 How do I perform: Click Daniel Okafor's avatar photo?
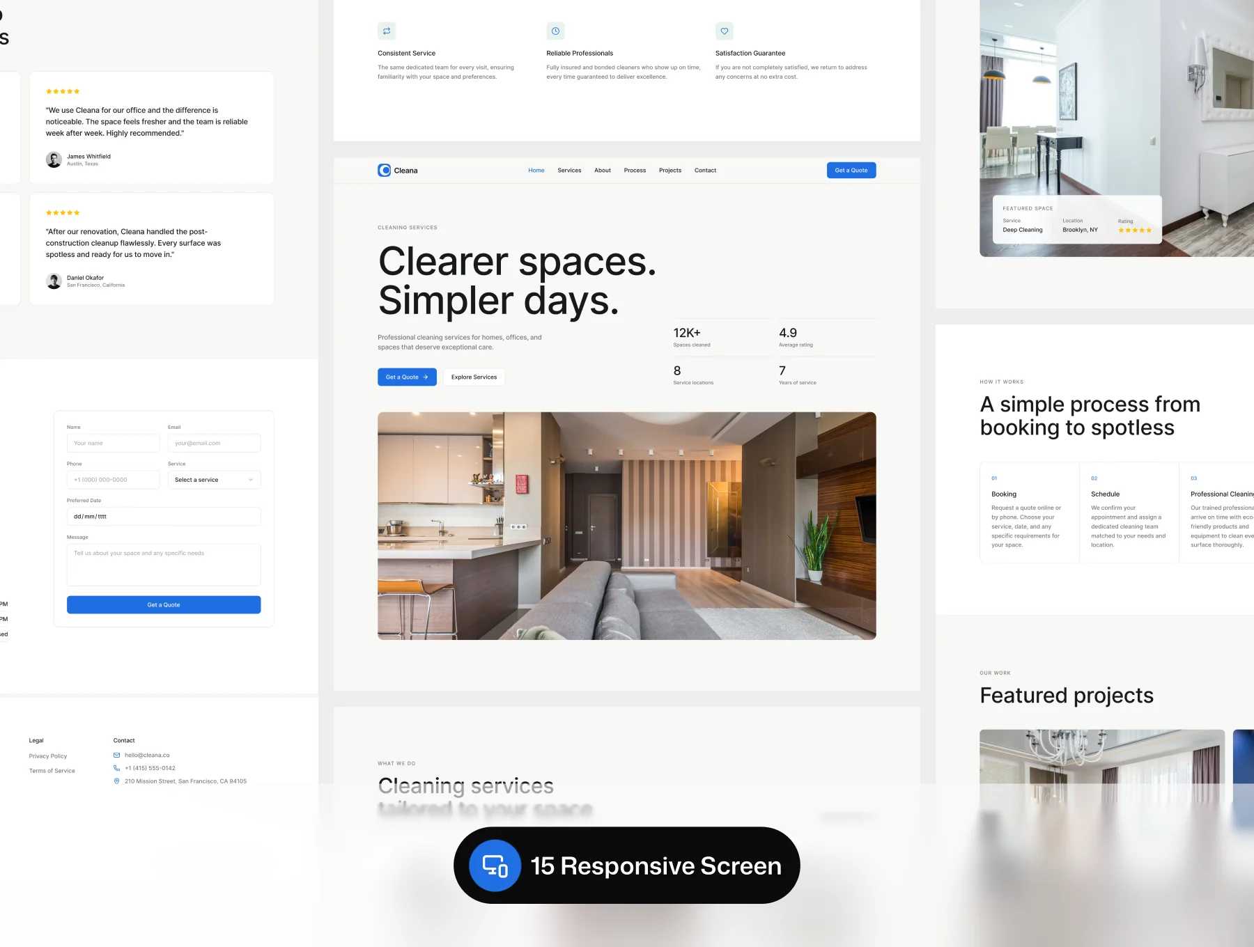point(54,281)
